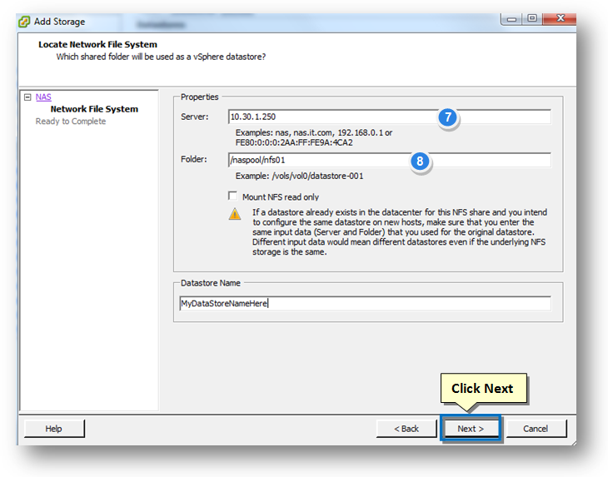This screenshot has width=608, height=477.
Task: Click the blue number 8 callout marker
Action: pyautogui.click(x=420, y=161)
